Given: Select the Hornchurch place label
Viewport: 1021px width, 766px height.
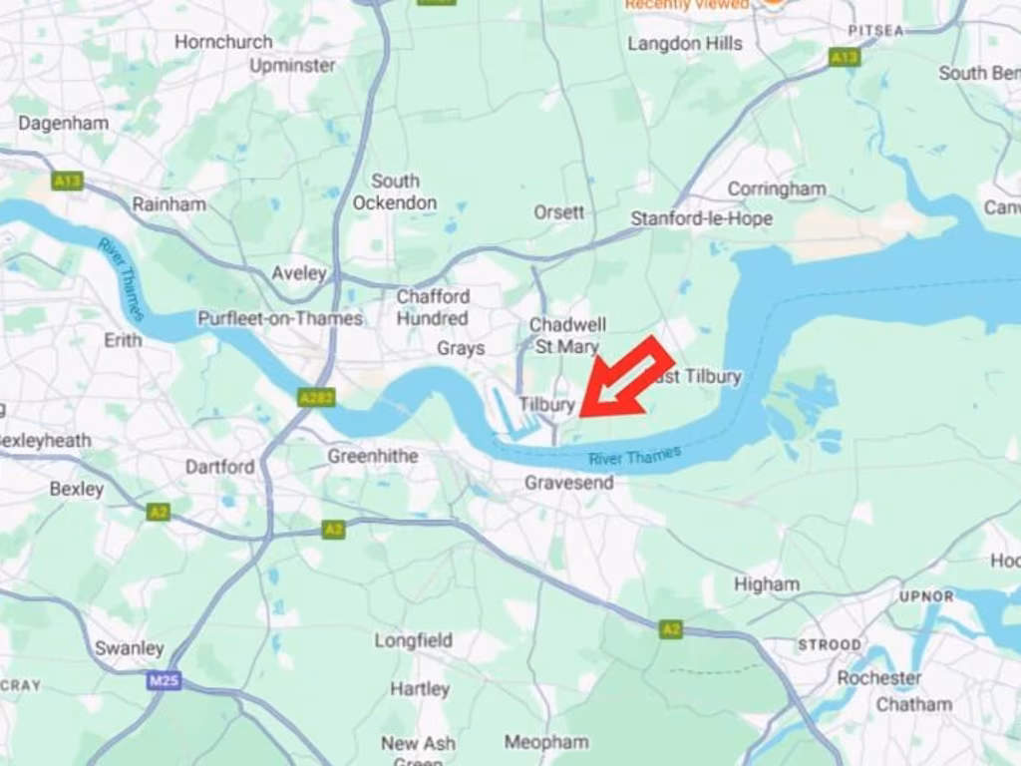Looking at the screenshot, I should coord(223,42).
